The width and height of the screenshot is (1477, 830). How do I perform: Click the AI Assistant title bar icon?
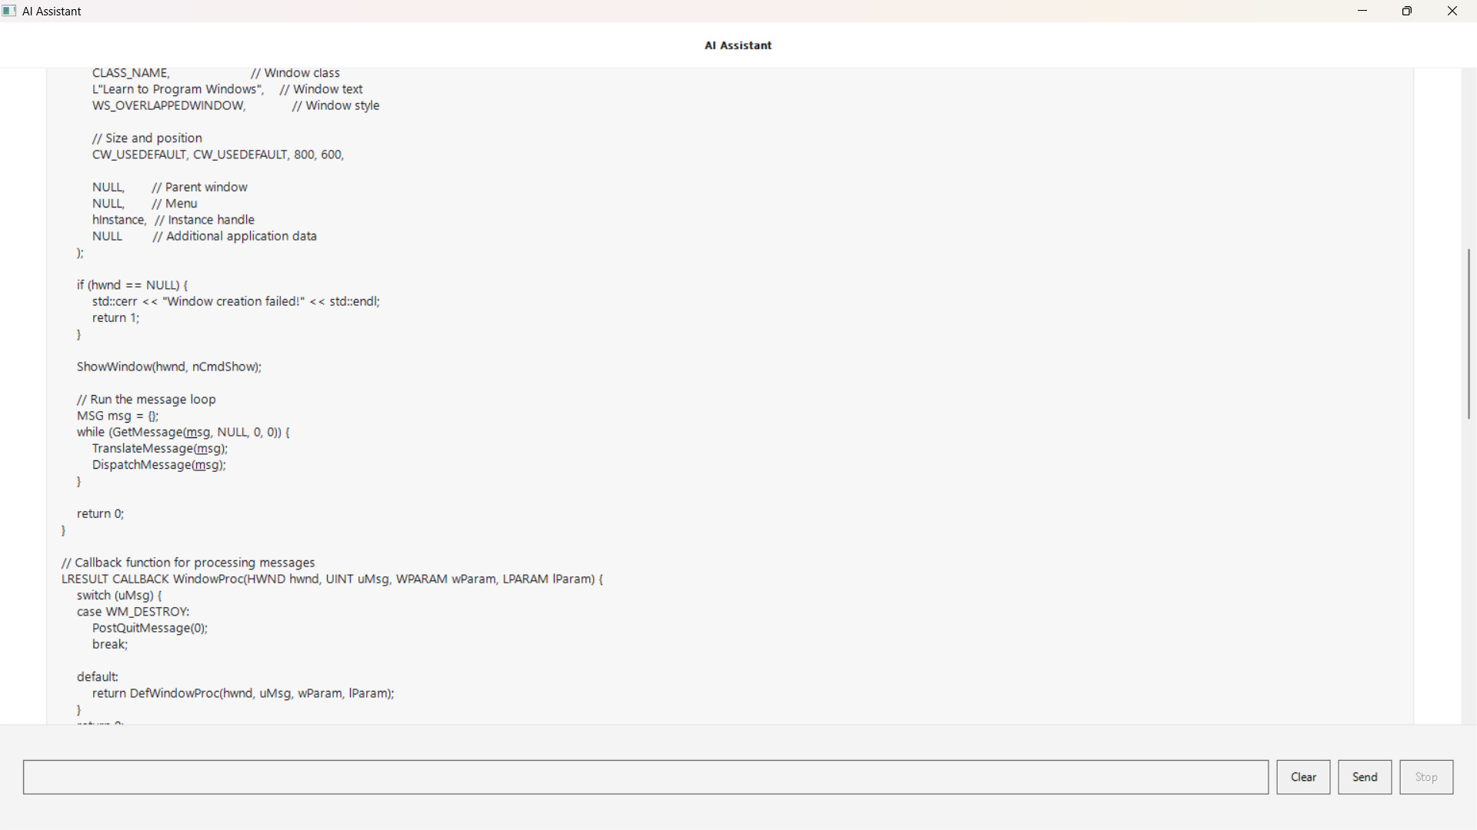click(x=10, y=11)
